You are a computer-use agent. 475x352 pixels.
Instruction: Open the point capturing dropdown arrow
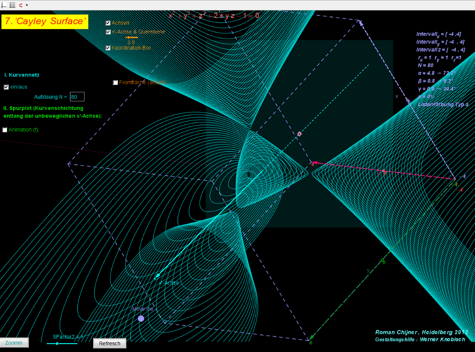(27, 5)
